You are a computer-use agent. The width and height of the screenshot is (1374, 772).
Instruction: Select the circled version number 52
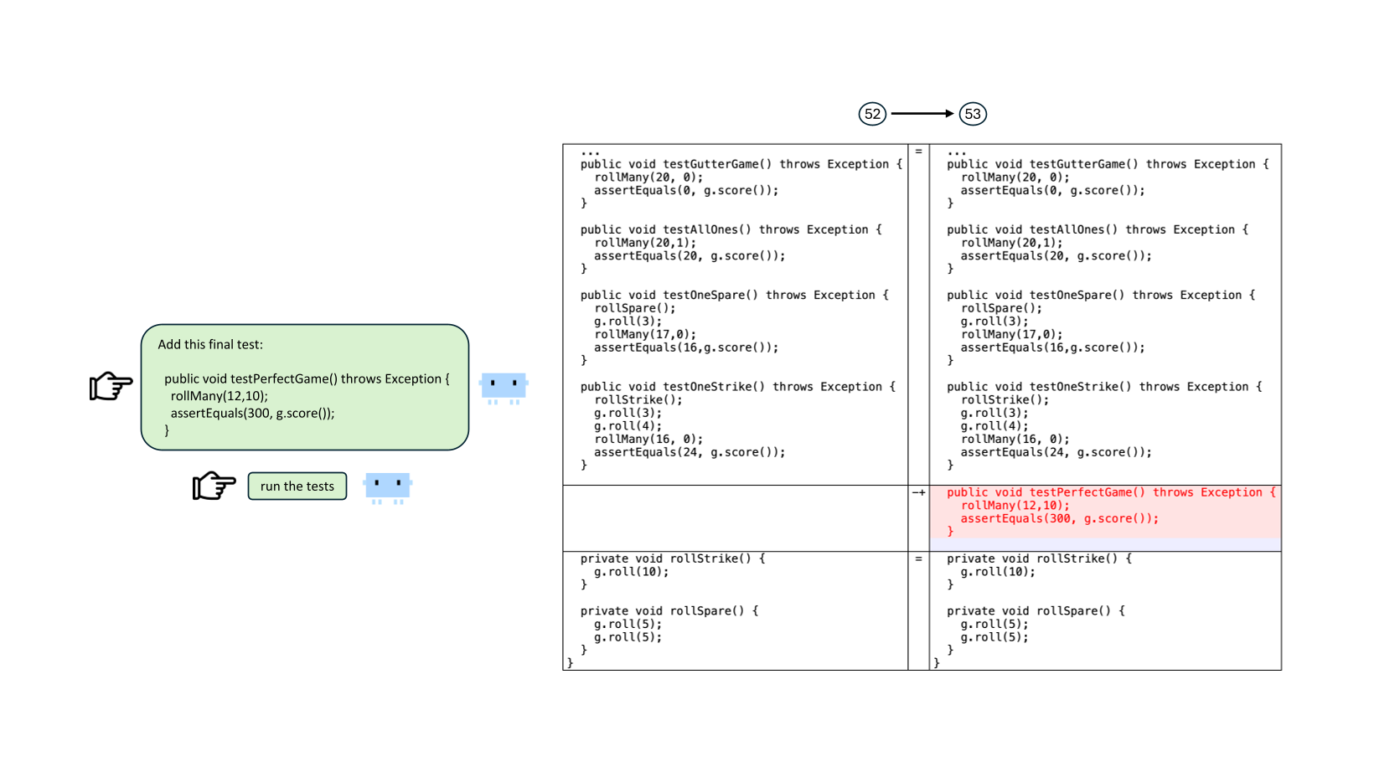pos(872,114)
